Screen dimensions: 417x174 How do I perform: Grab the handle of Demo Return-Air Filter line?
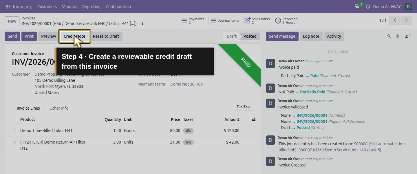[x=15, y=142]
